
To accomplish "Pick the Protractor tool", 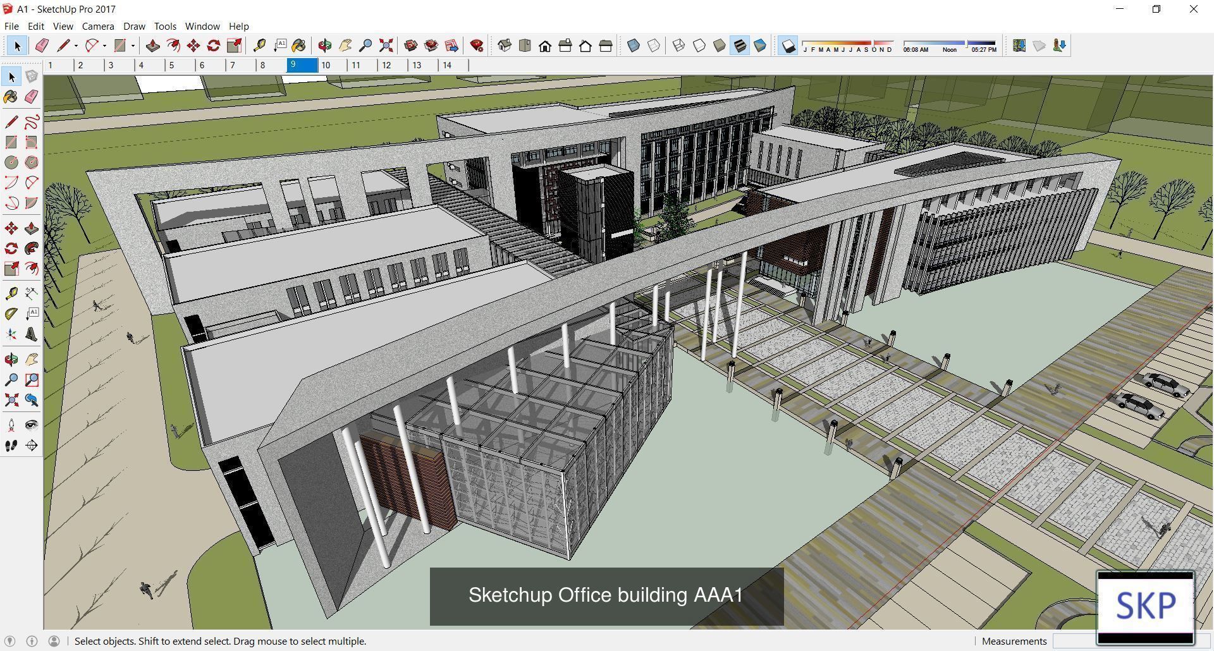I will point(11,314).
